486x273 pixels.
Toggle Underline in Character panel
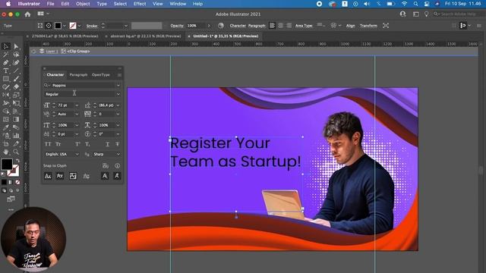tap(108, 144)
